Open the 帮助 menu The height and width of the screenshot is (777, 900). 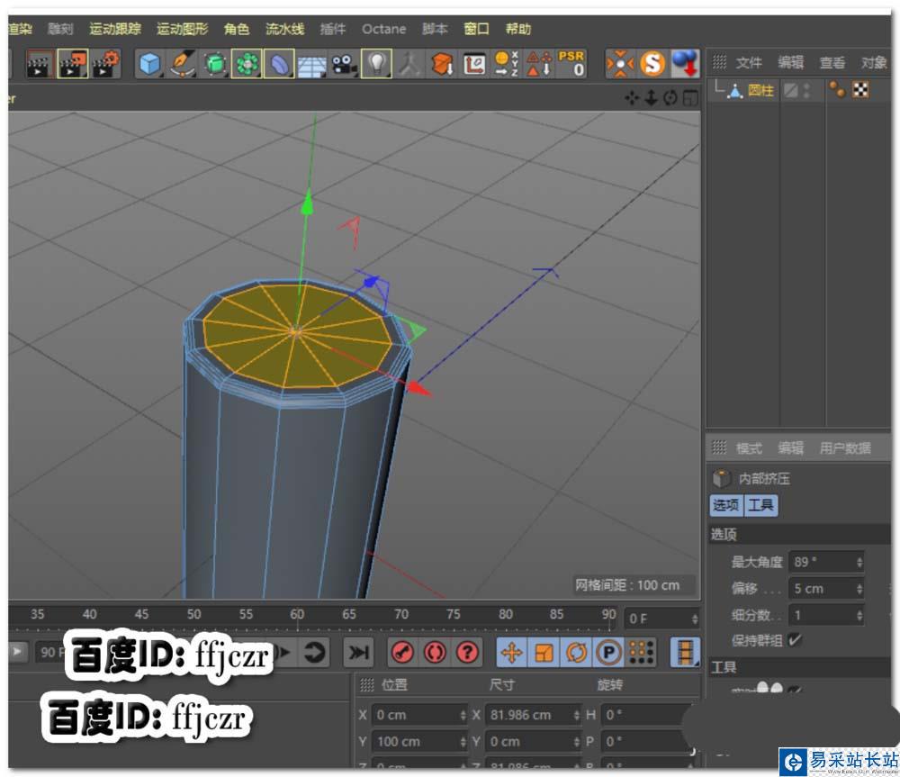517,29
